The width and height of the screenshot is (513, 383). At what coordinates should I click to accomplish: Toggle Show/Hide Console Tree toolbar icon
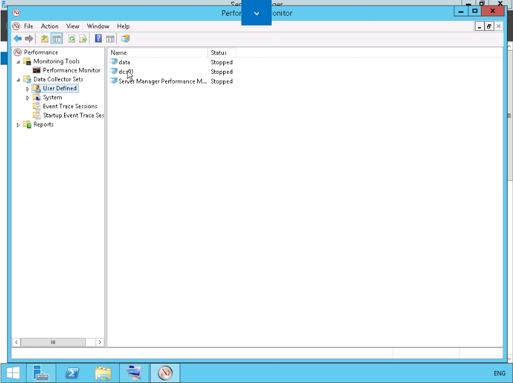point(57,39)
